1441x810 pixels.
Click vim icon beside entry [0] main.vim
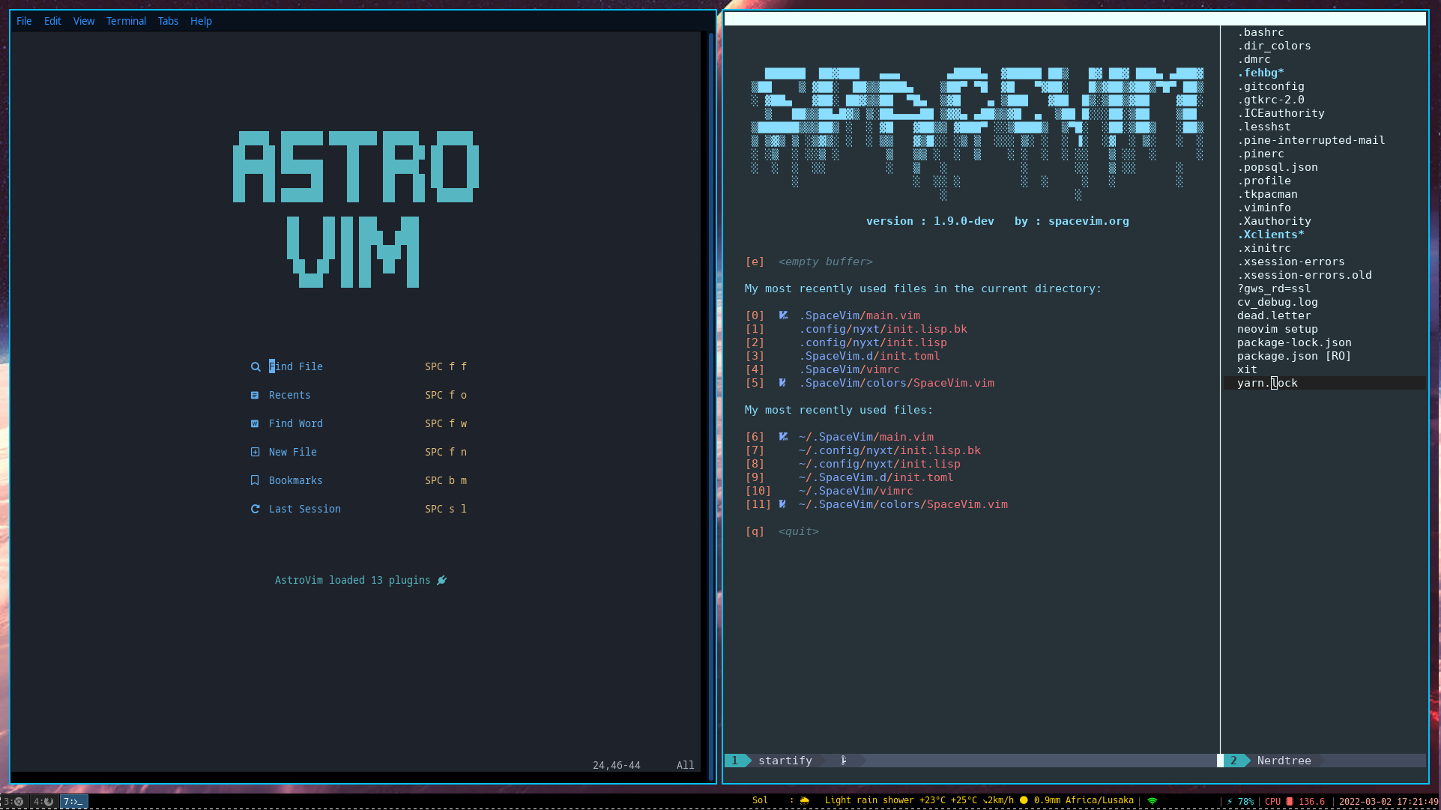click(783, 315)
